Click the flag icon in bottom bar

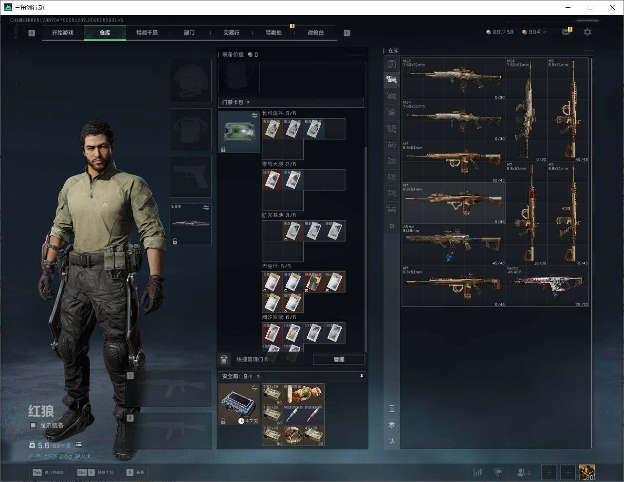pos(498,472)
